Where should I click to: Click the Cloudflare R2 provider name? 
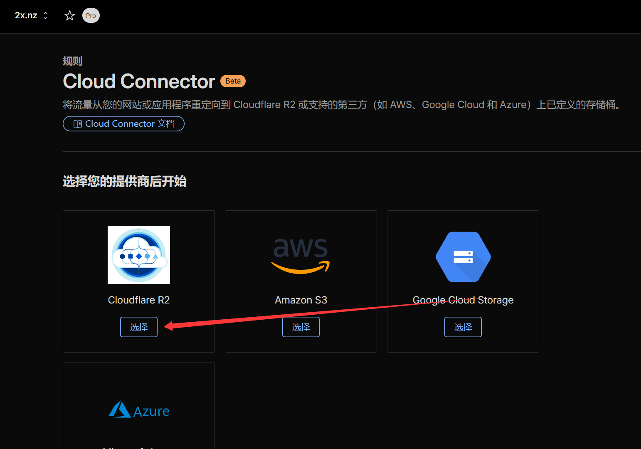139,300
